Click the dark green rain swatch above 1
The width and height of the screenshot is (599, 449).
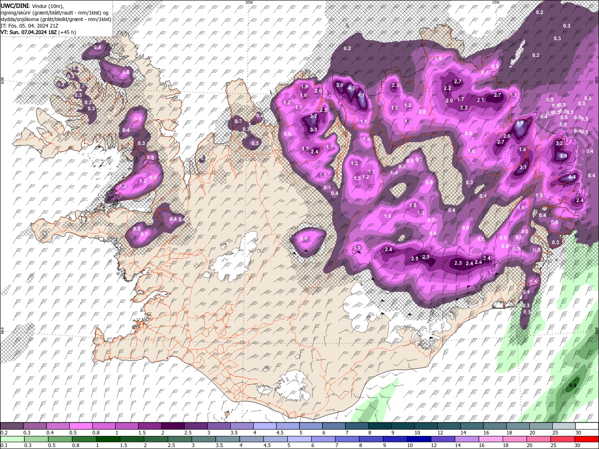point(108,439)
